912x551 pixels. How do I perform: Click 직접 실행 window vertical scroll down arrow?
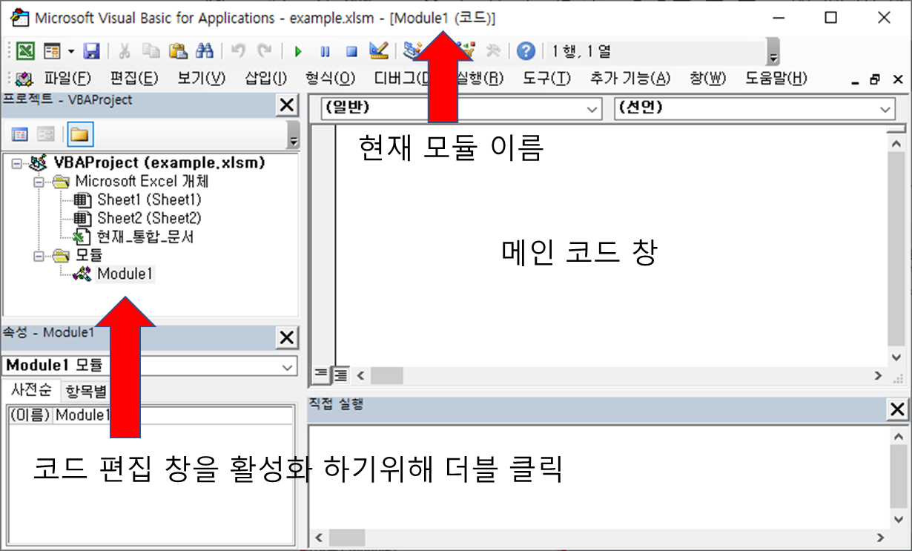[899, 520]
